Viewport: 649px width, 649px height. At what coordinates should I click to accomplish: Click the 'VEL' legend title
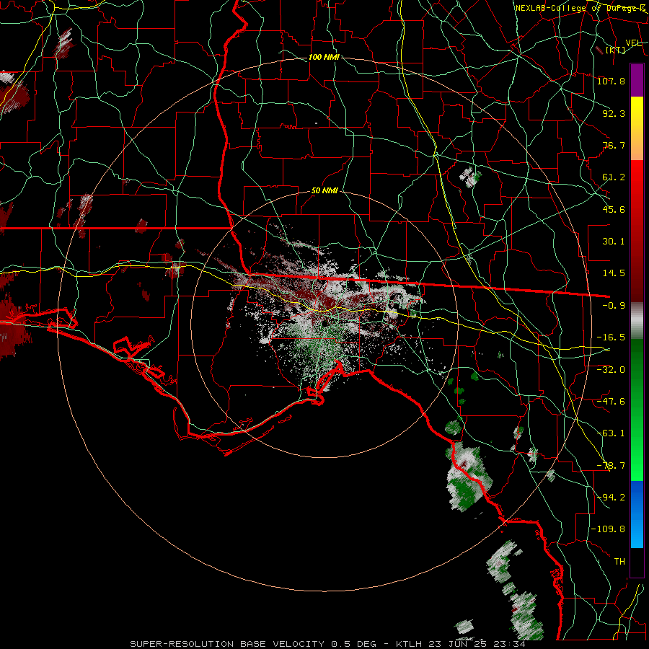tap(633, 43)
